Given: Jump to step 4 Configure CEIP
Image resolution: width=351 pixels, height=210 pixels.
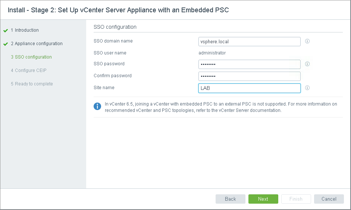Looking at the screenshot, I should pos(29,70).
